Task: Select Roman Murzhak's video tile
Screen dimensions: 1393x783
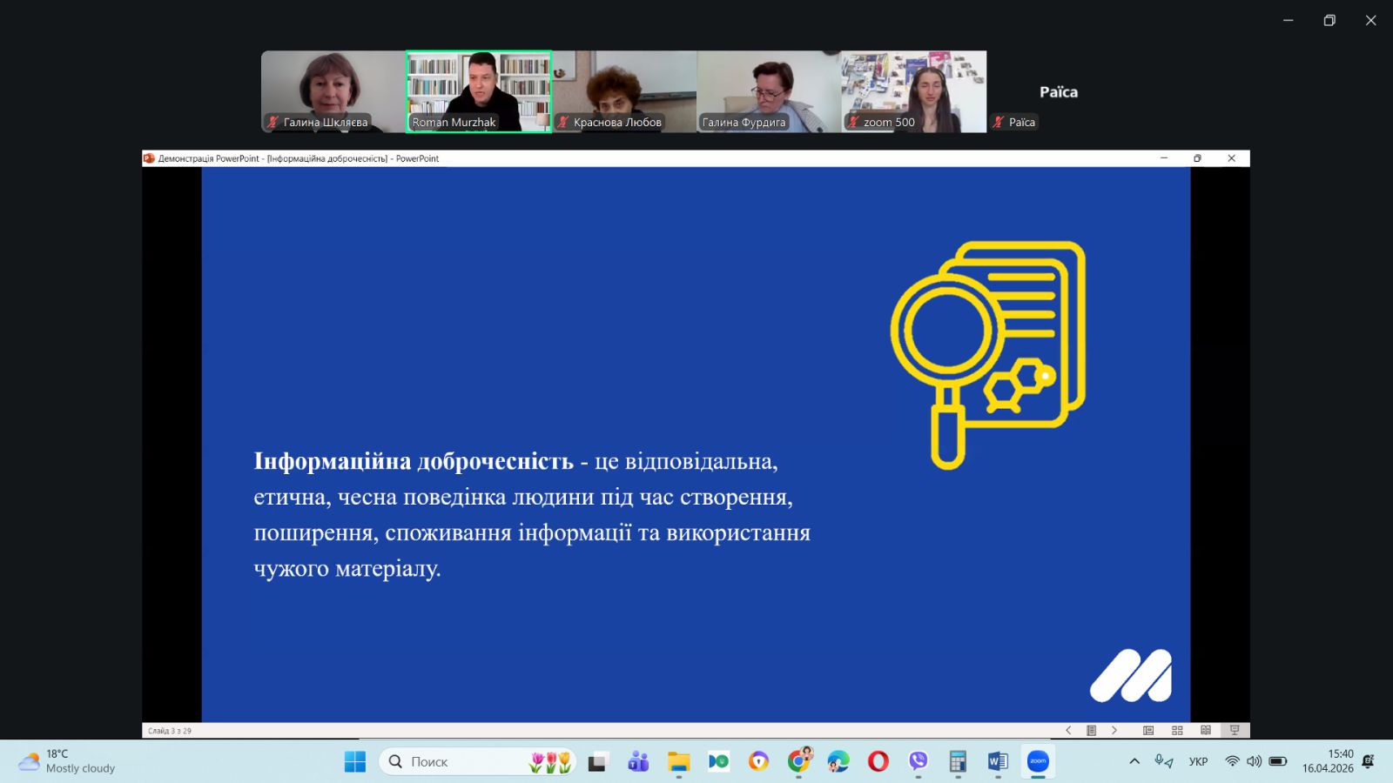Action: 479,91
